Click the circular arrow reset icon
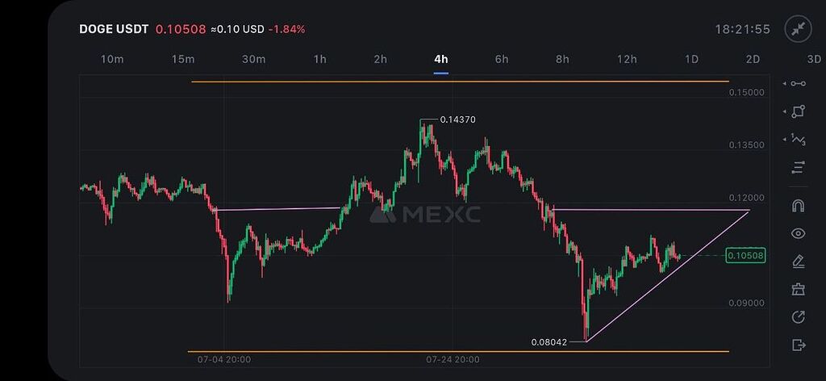Screen dimensions: 826x381 coord(799,317)
